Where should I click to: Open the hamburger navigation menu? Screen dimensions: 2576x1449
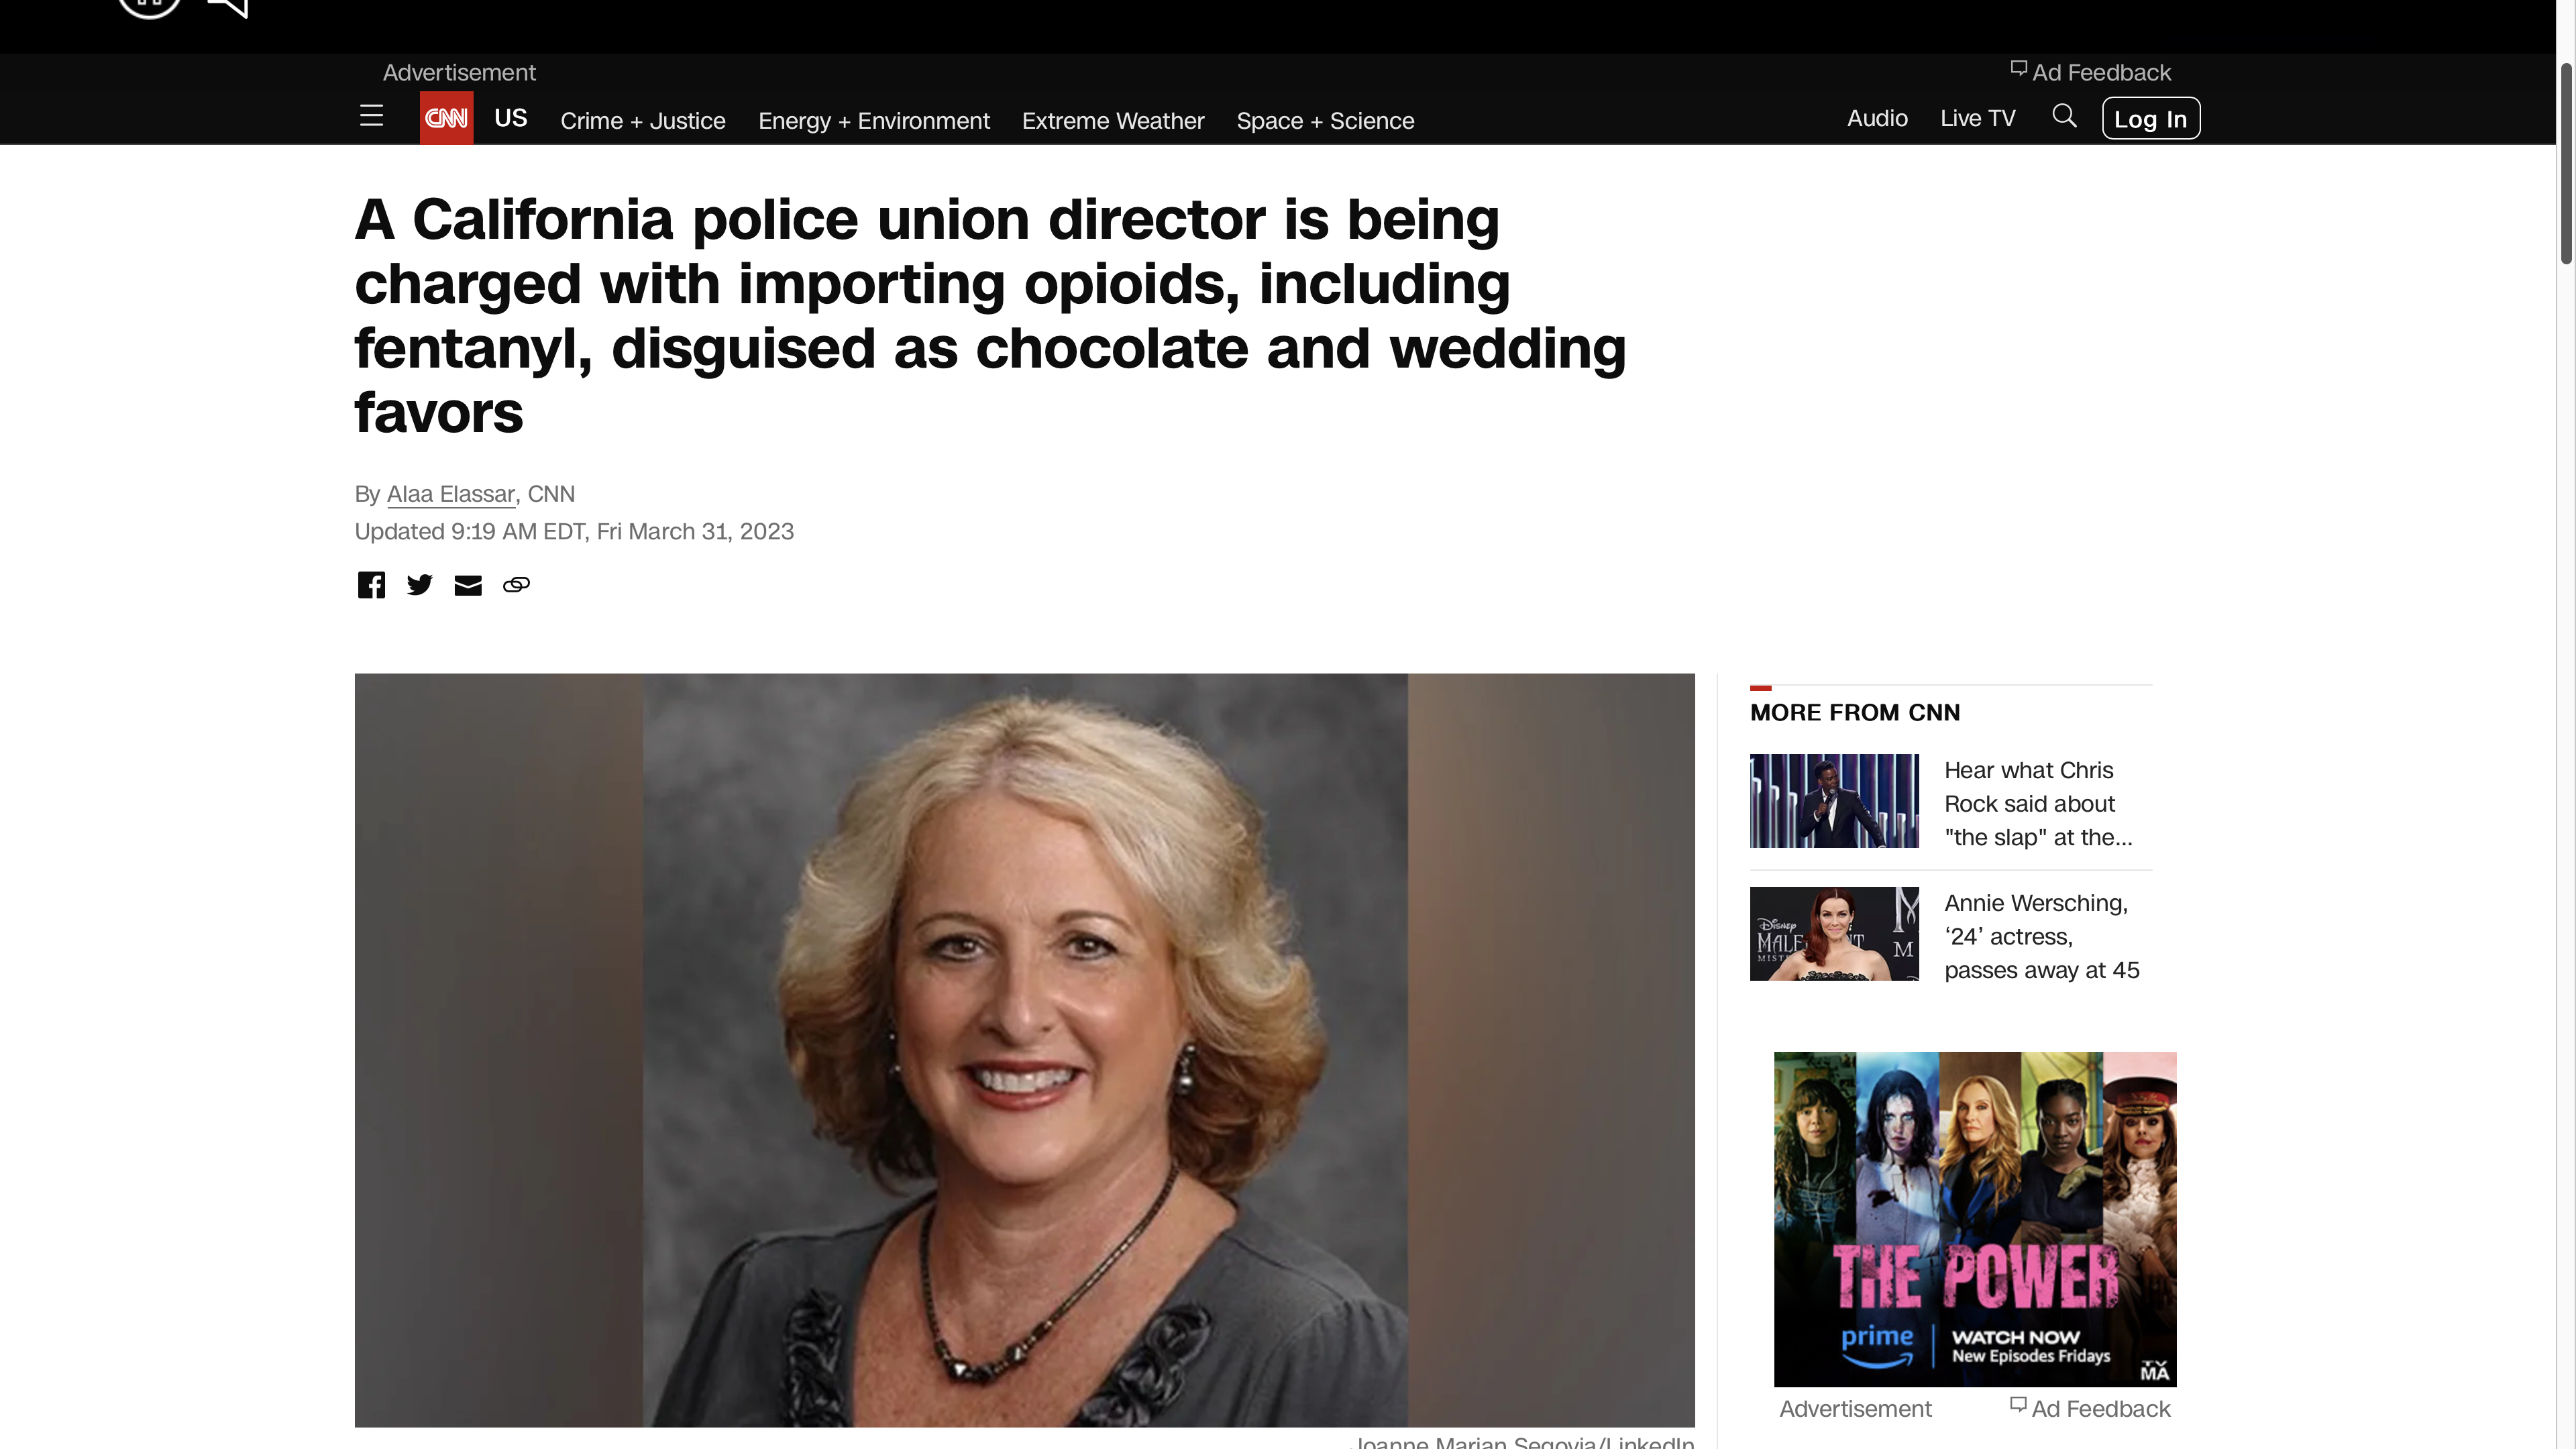371,116
